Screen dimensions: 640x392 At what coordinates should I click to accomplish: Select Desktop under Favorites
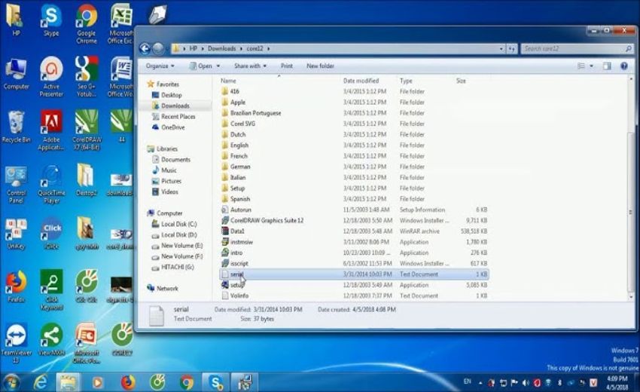(167, 95)
